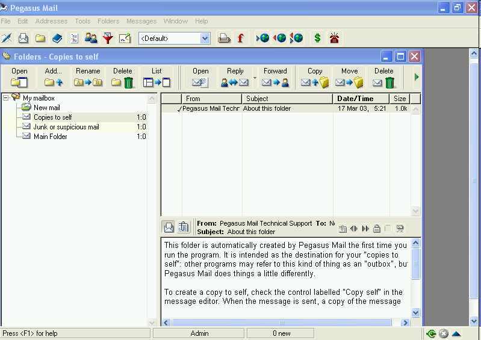Click the folder Delete button
Image resolution: width=481 pixels, height=340 pixels.
pyautogui.click(x=122, y=77)
